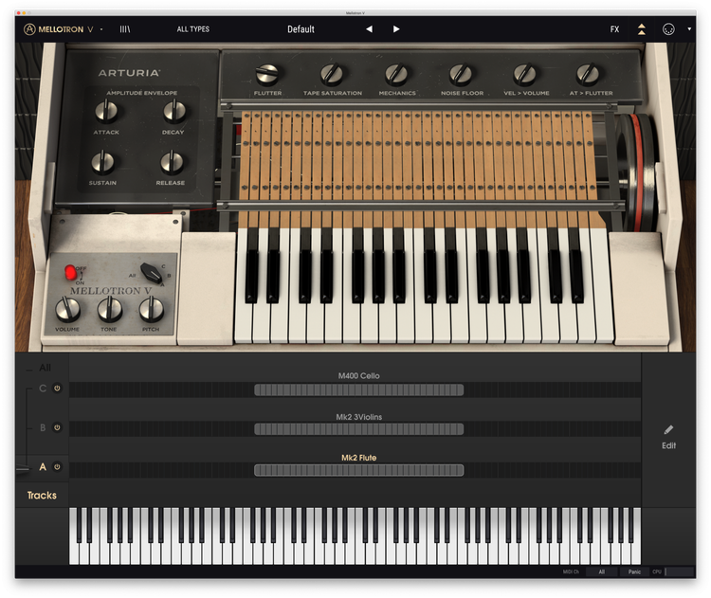Viewport: 711px width, 598px height.
Task: Toggle power for track C
Action: [57, 389]
